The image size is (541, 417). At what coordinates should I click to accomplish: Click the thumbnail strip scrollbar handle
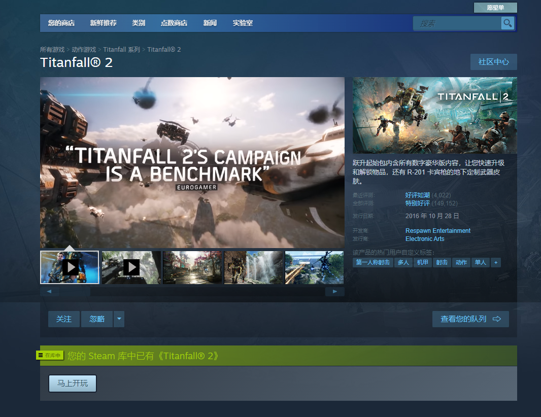point(75,292)
